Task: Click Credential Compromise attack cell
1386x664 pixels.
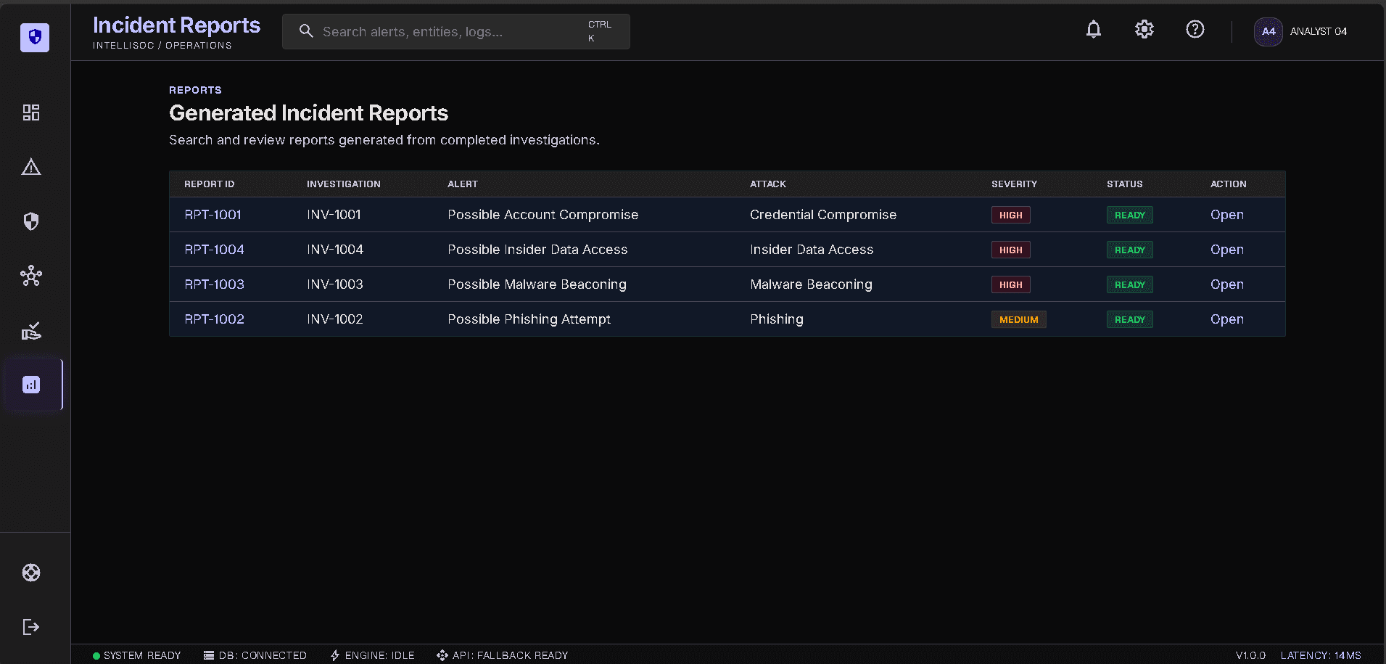Action: point(823,215)
